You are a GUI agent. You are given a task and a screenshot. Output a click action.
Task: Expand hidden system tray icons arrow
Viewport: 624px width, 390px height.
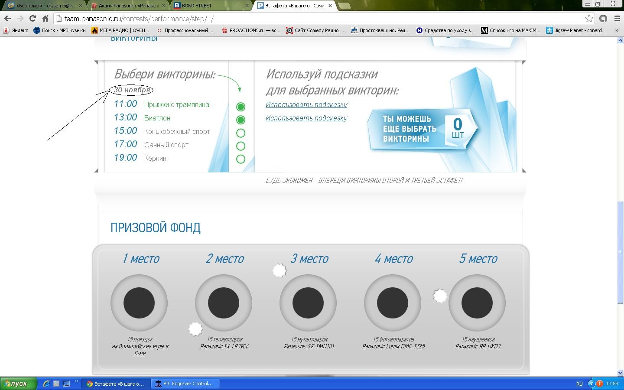[x=591, y=383]
